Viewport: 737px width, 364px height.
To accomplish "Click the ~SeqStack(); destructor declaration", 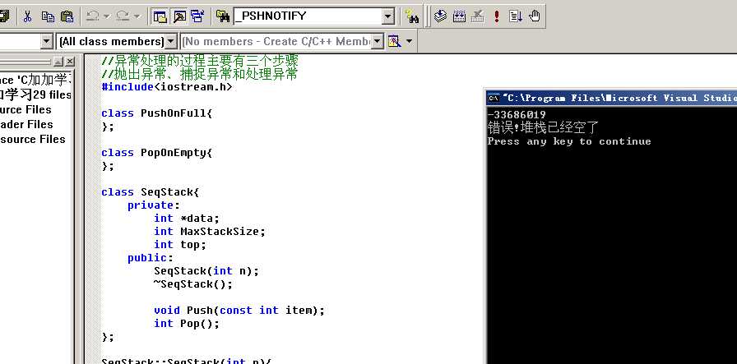I will pos(193,284).
